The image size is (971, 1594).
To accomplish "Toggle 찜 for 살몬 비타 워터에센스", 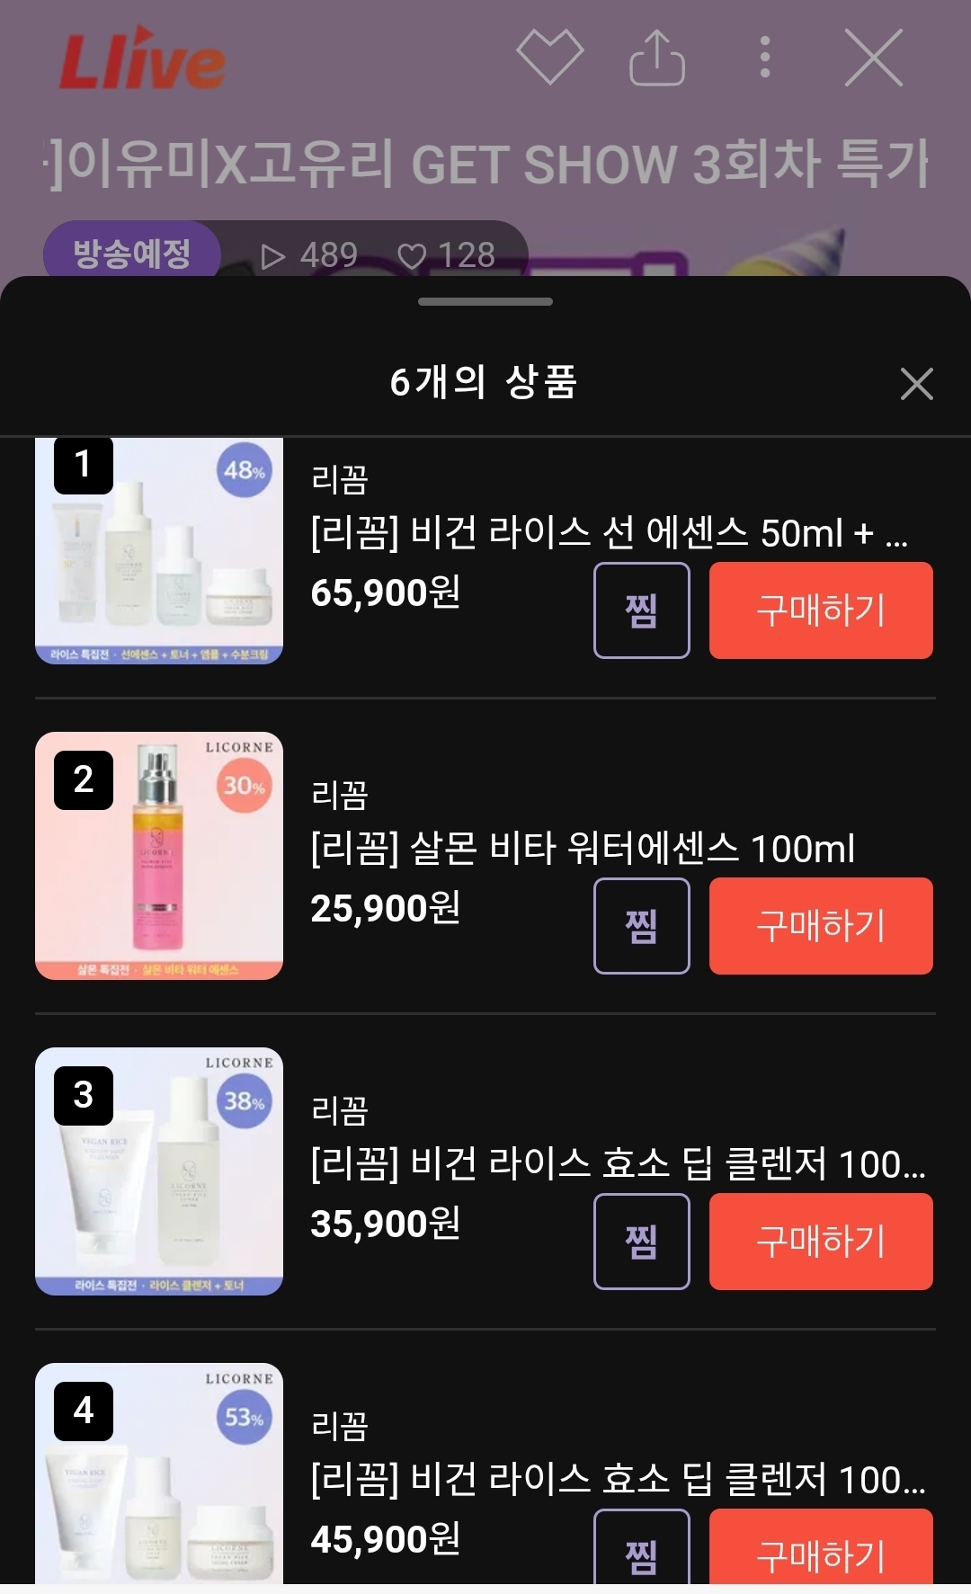I will coord(641,926).
